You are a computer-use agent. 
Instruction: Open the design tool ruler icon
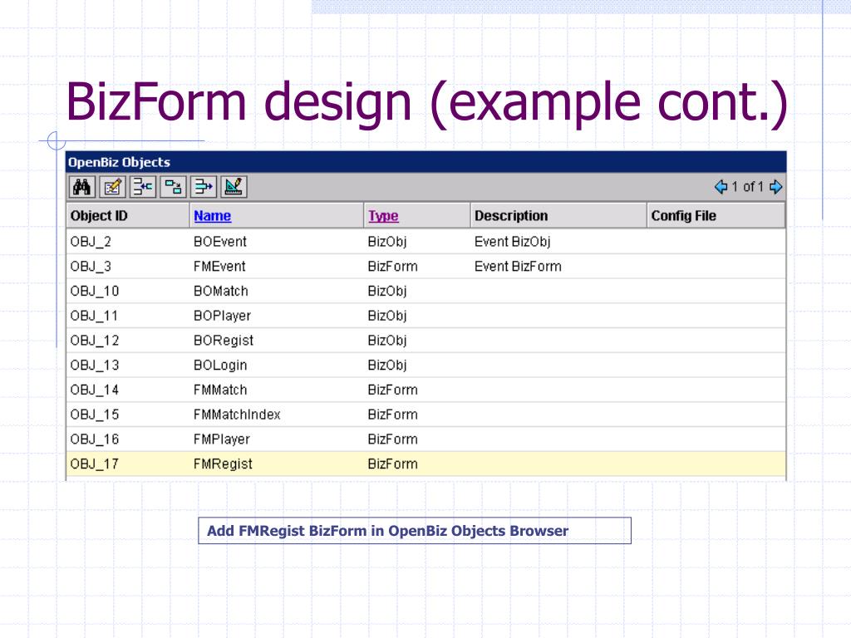click(234, 187)
